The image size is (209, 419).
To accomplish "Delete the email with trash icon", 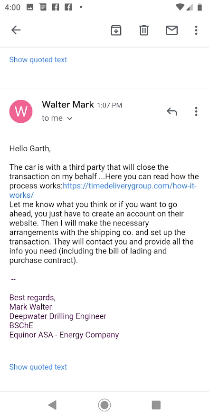I will coord(144,30).
